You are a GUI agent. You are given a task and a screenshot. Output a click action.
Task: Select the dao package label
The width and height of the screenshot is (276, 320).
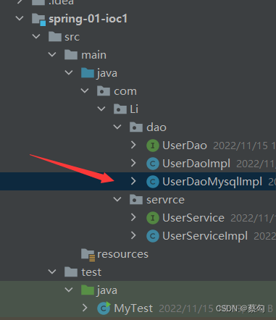point(156,127)
